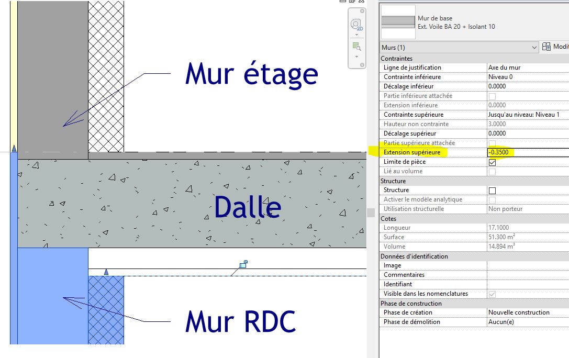Viewport: 569px width, 358px height.
Task: Click the zoom region icon in navigation bar
Action: tap(356, 46)
